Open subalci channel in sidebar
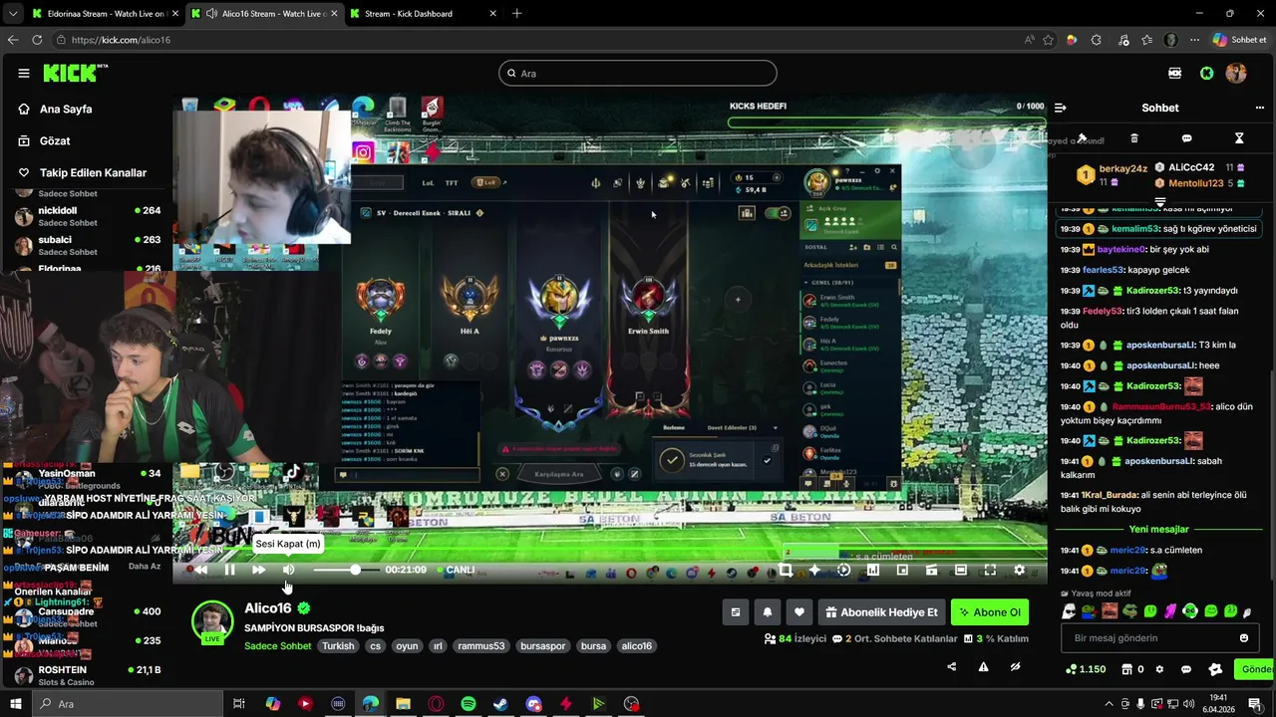 tap(88, 245)
